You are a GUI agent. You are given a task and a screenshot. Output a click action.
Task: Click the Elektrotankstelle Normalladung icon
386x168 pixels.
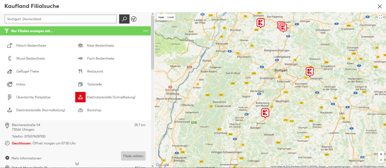10,110
